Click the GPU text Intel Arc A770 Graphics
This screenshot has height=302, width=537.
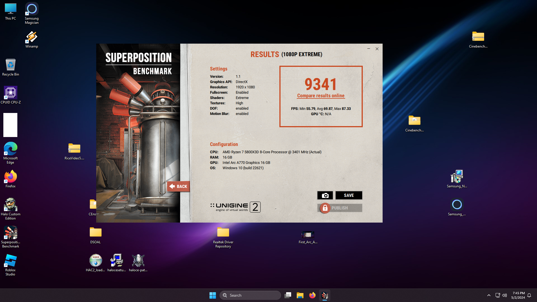(x=246, y=163)
